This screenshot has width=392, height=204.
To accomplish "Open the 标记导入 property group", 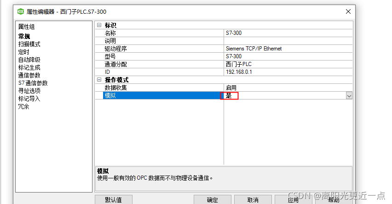I will pyautogui.click(x=29, y=99).
